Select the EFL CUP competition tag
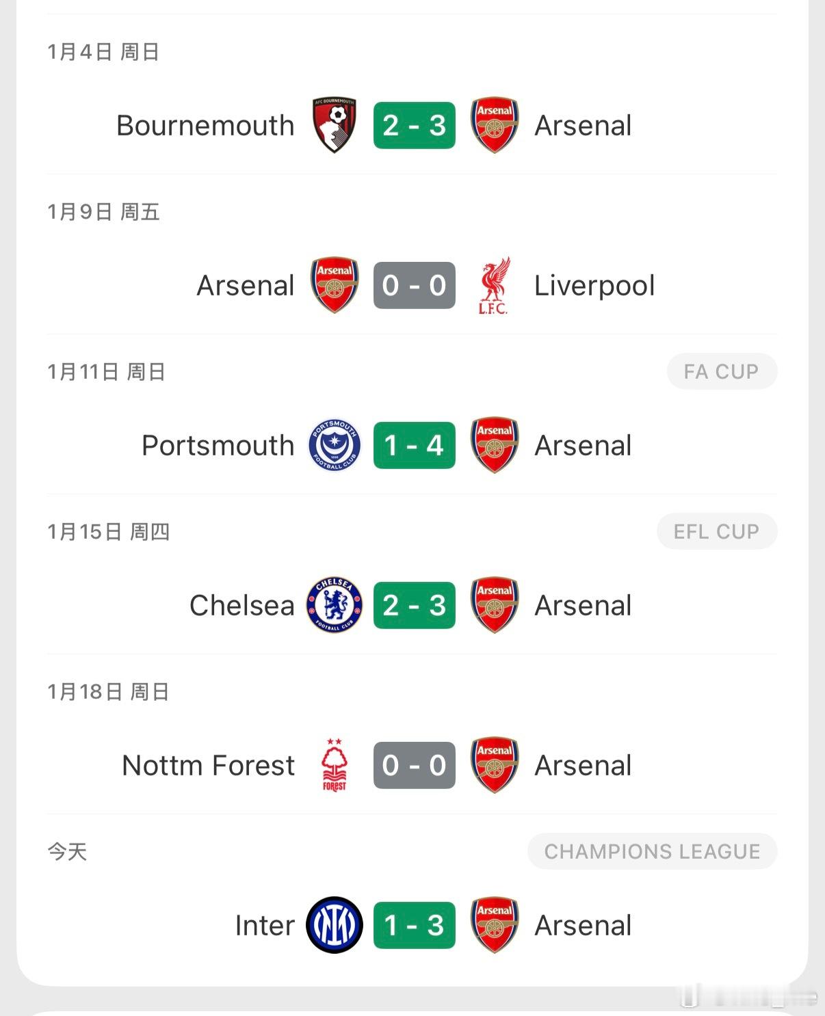The image size is (825, 1016). (x=716, y=531)
